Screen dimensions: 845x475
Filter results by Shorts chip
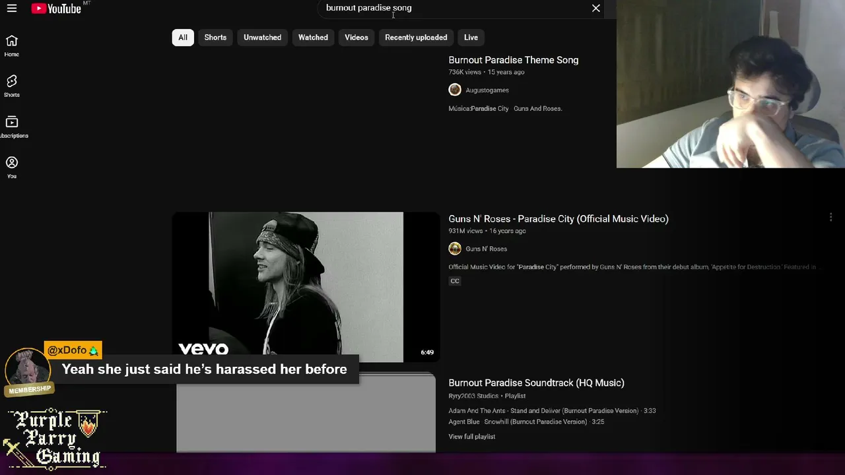pyautogui.click(x=215, y=38)
